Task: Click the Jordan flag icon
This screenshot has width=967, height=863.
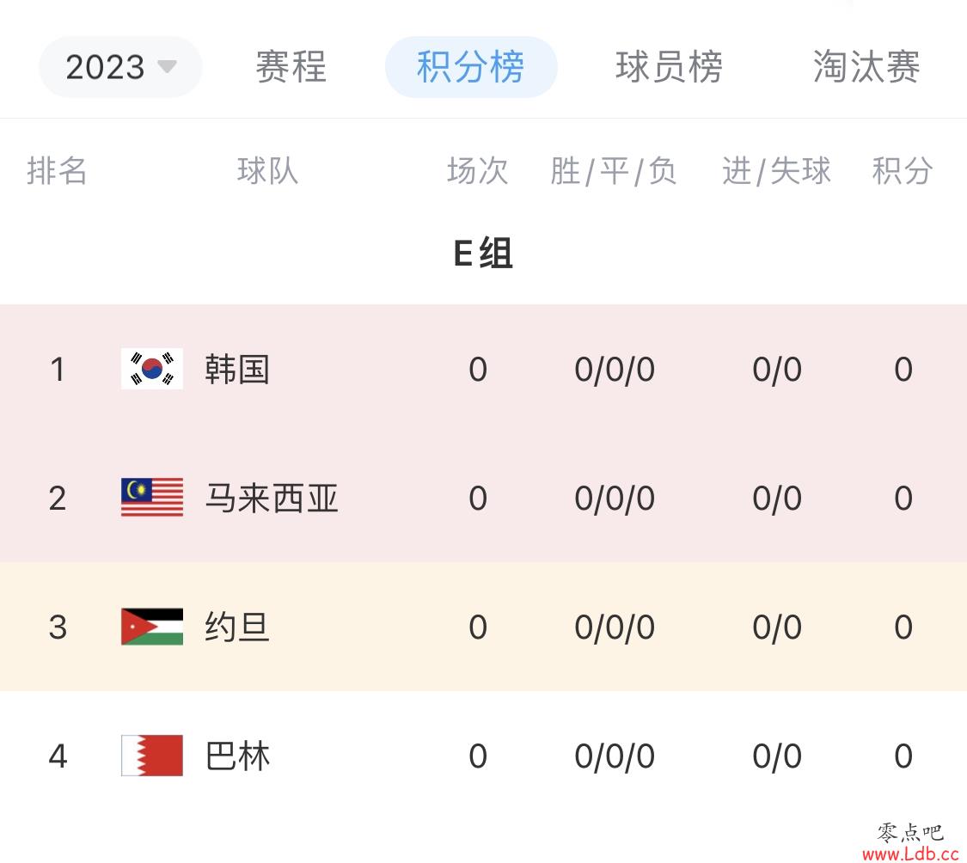Action: (151, 627)
